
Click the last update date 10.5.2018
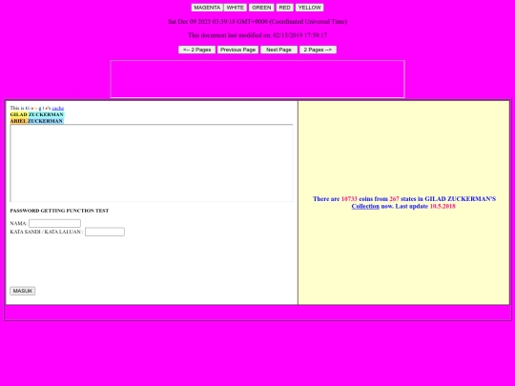pos(443,206)
